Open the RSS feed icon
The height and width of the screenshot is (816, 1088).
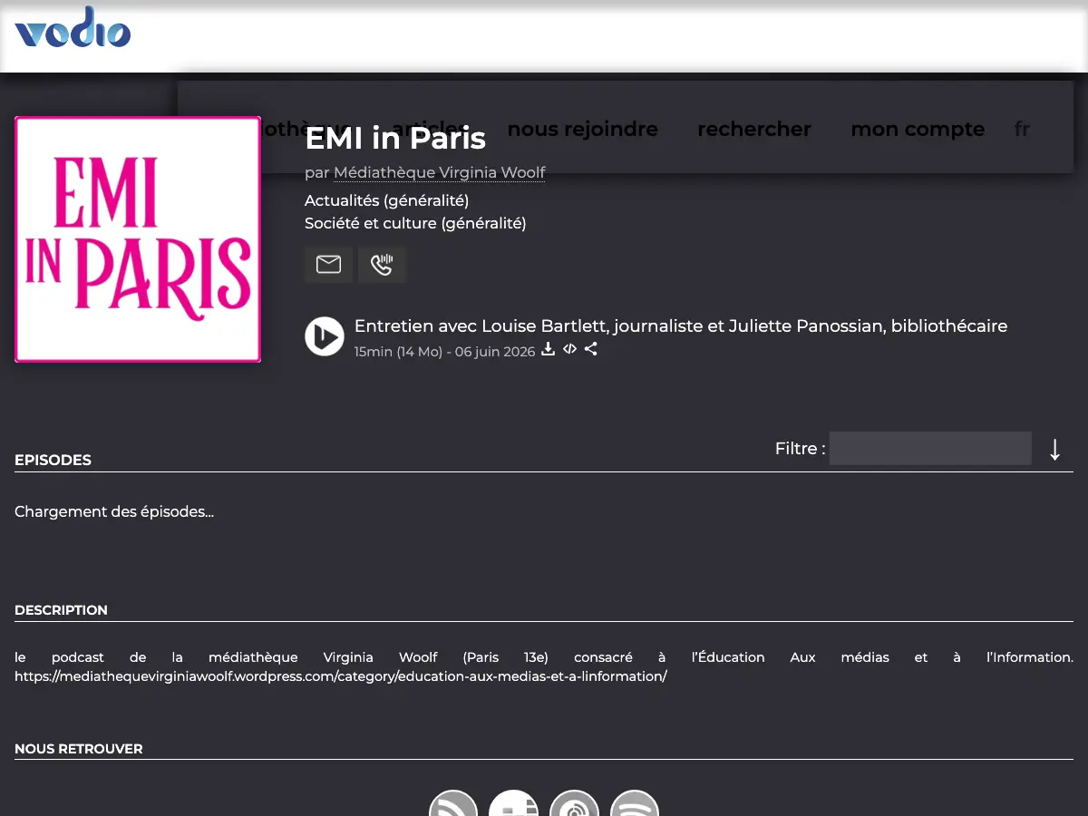tap(453, 803)
